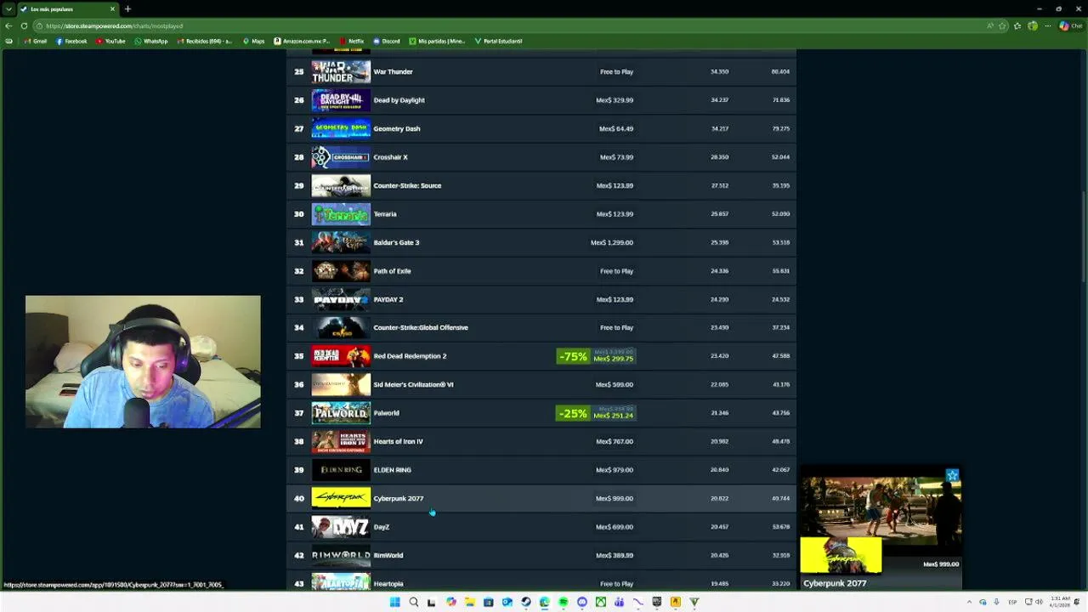Open the Maps bookmark
The image size is (1088, 612).
253,41
